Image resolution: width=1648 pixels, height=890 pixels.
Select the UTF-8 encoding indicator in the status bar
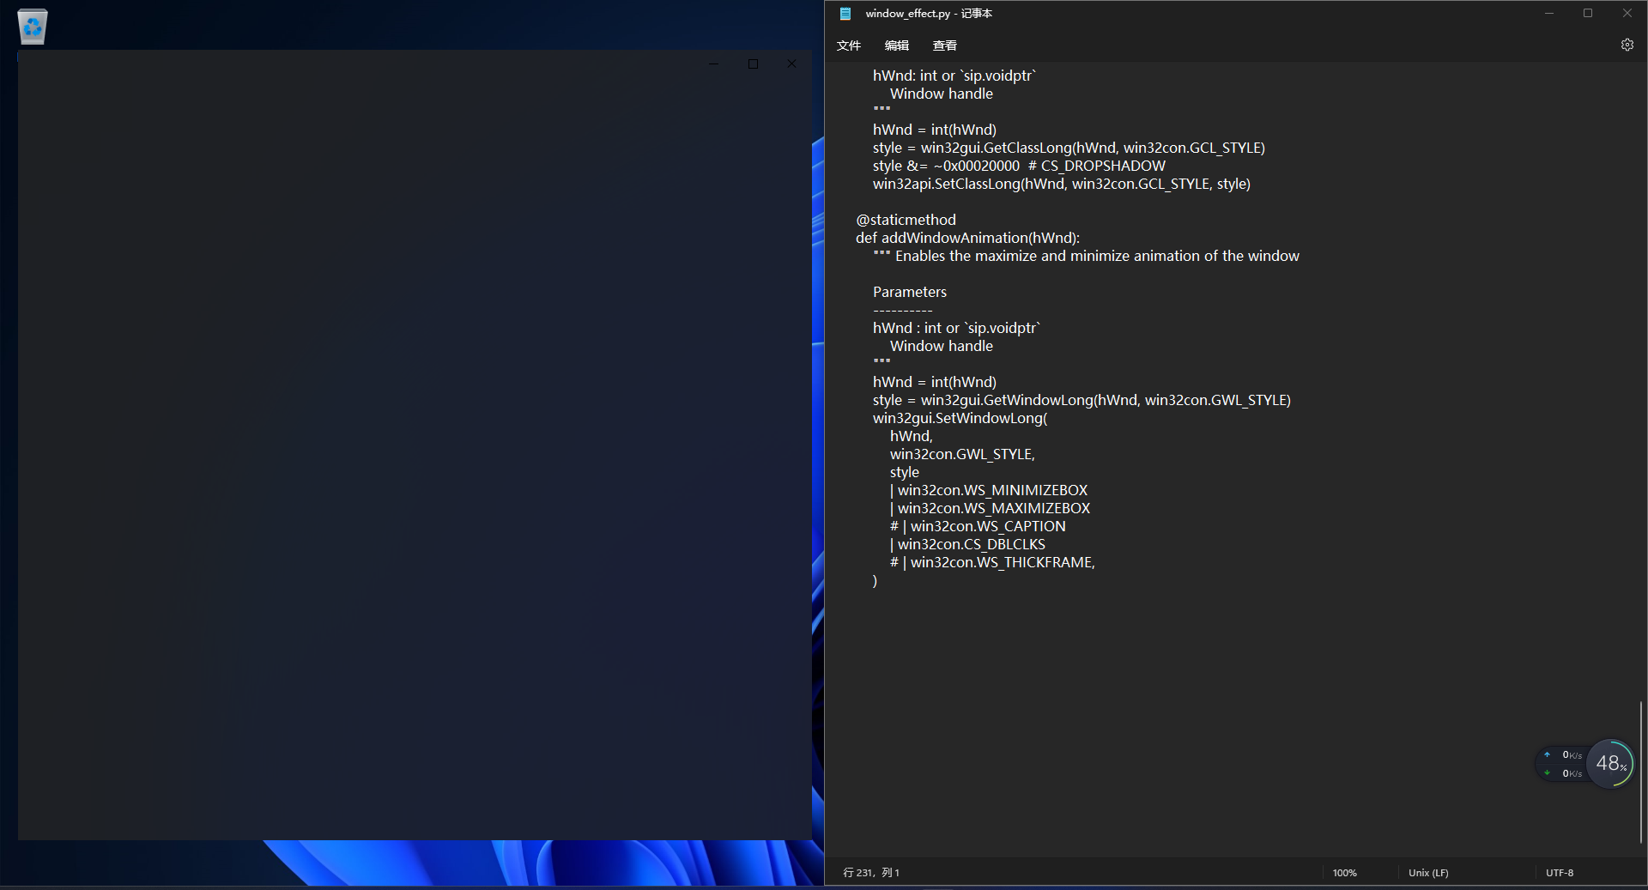click(1560, 872)
